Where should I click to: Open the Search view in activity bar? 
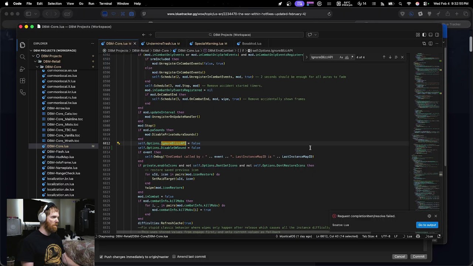pos(23,57)
